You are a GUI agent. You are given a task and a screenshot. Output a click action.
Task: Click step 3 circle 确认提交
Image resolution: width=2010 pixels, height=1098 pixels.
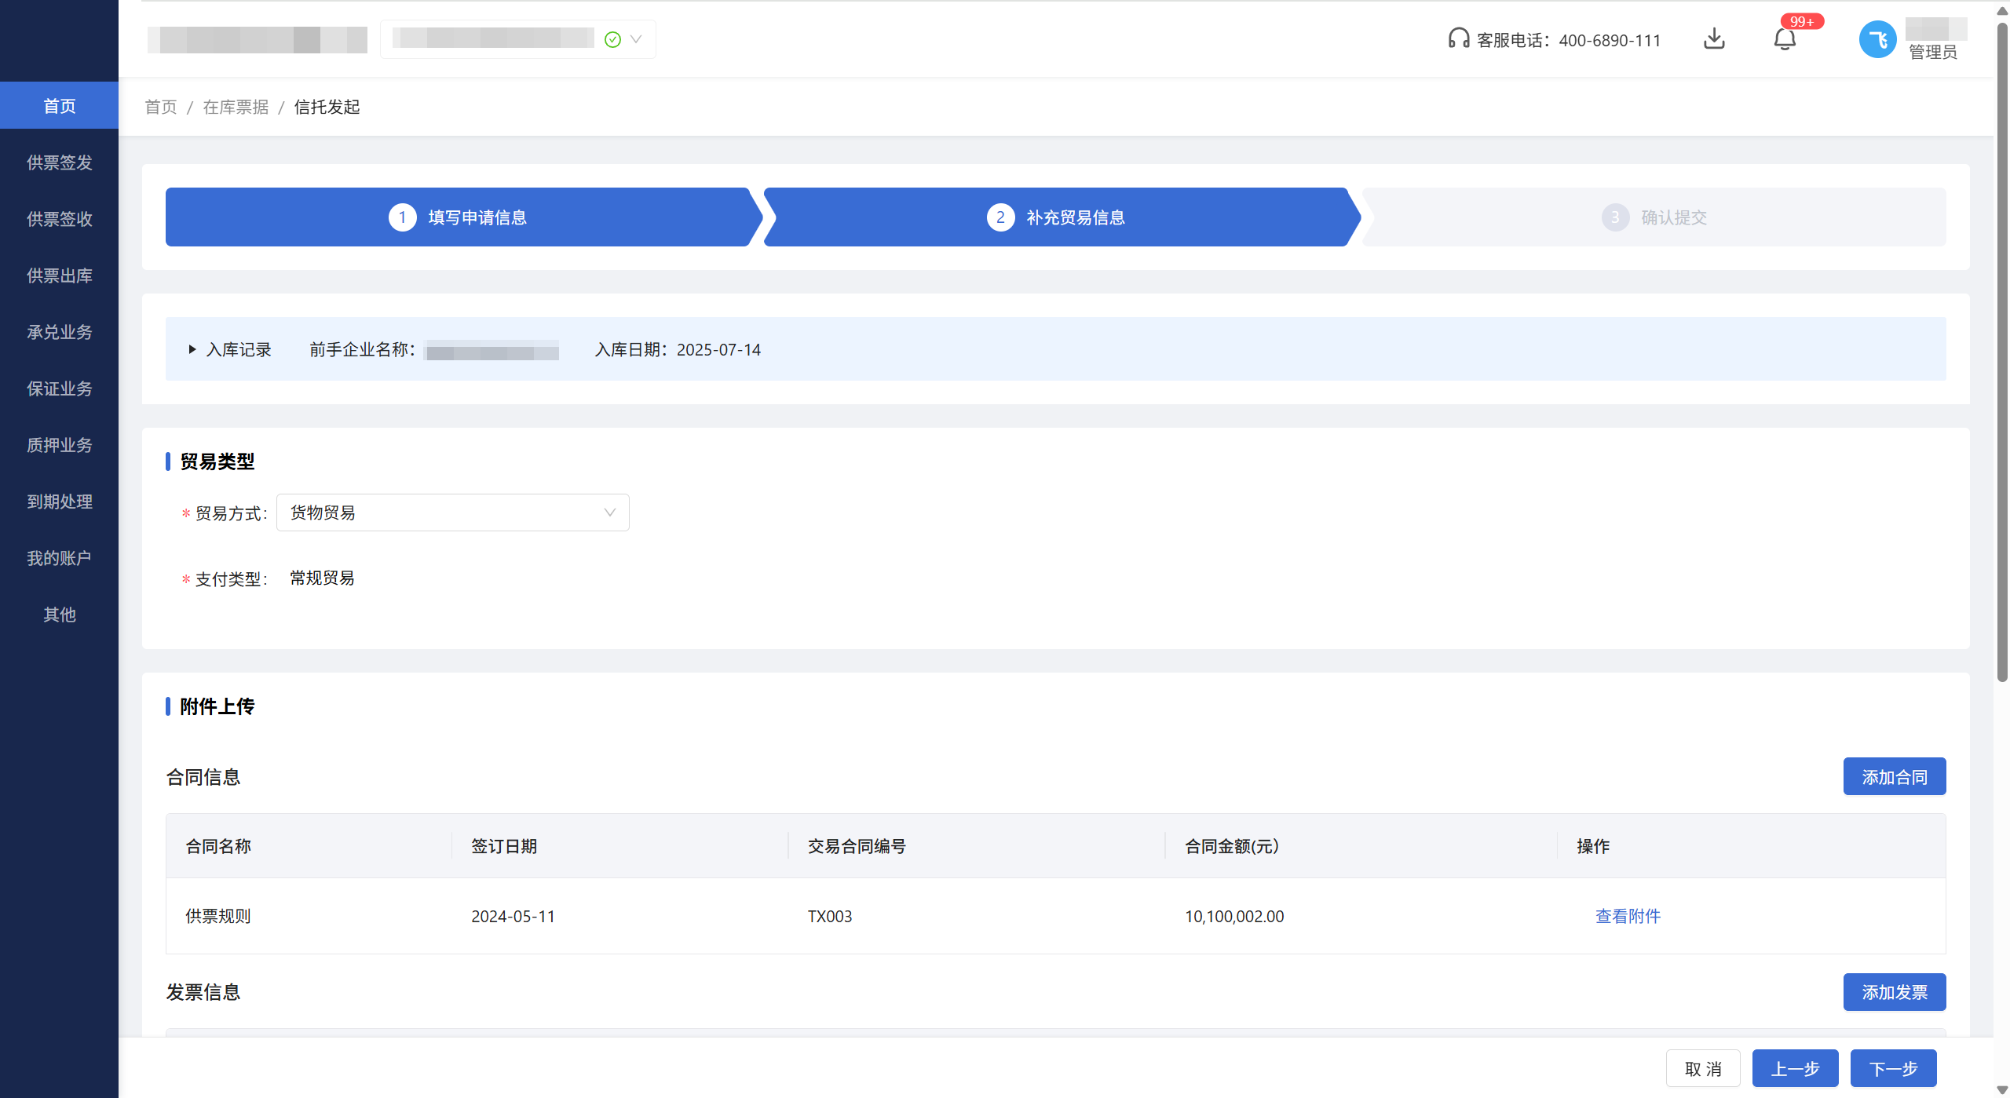[1614, 217]
